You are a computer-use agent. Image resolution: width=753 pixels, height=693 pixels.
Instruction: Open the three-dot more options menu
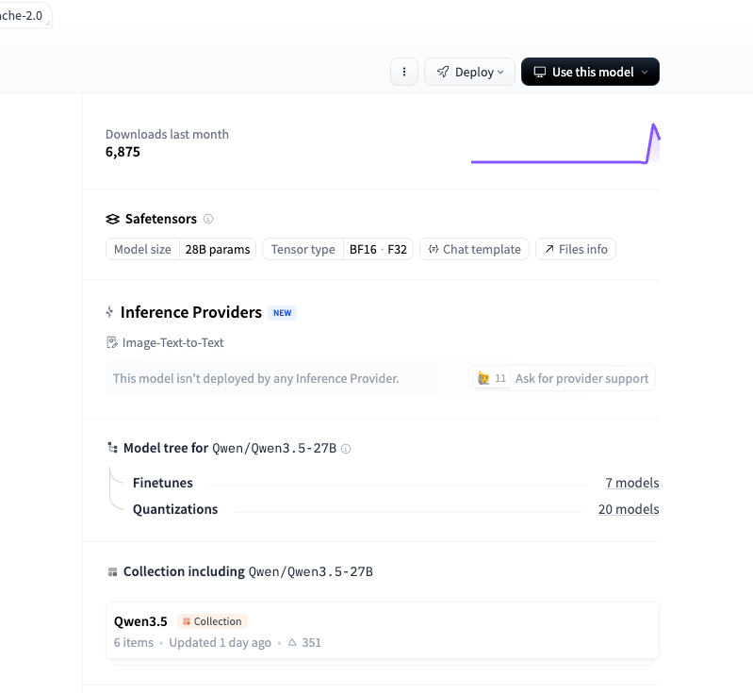pos(404,72)
